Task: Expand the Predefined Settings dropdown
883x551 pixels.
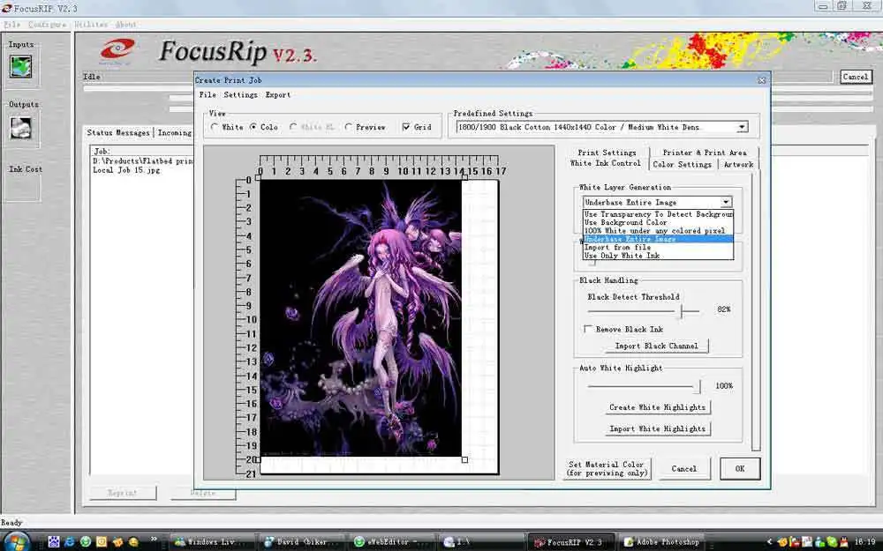Action: [x=741, y=127]
